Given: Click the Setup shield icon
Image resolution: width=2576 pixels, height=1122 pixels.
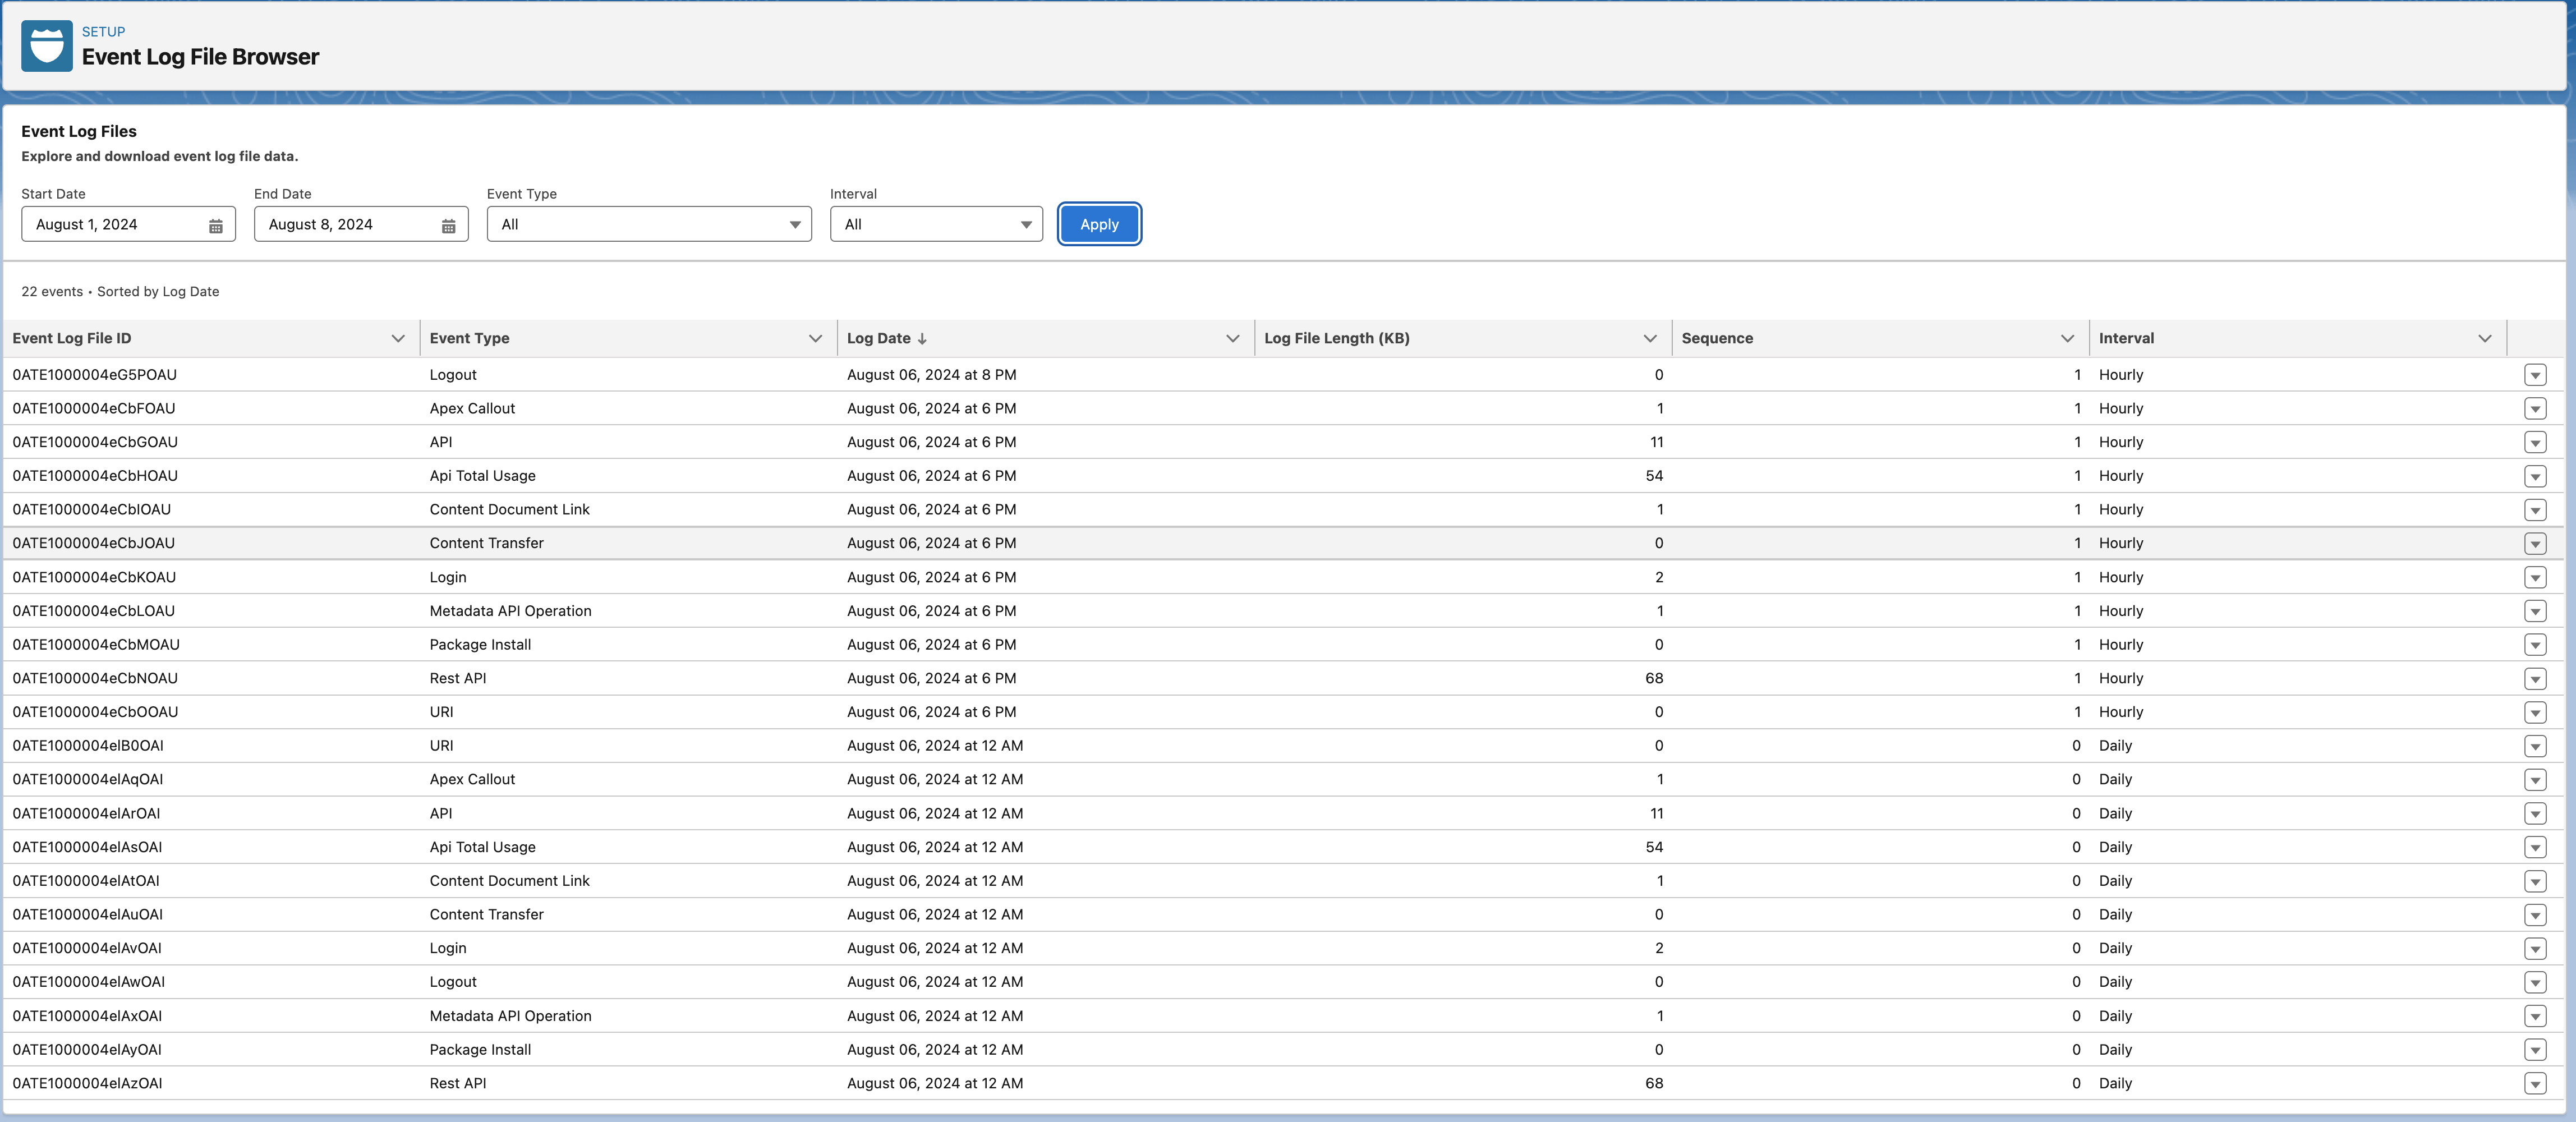Looking at the screenshot, I should pos(46,46).
